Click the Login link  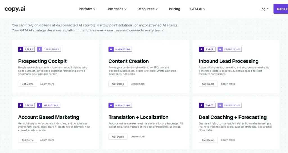[x=264, y=9]
